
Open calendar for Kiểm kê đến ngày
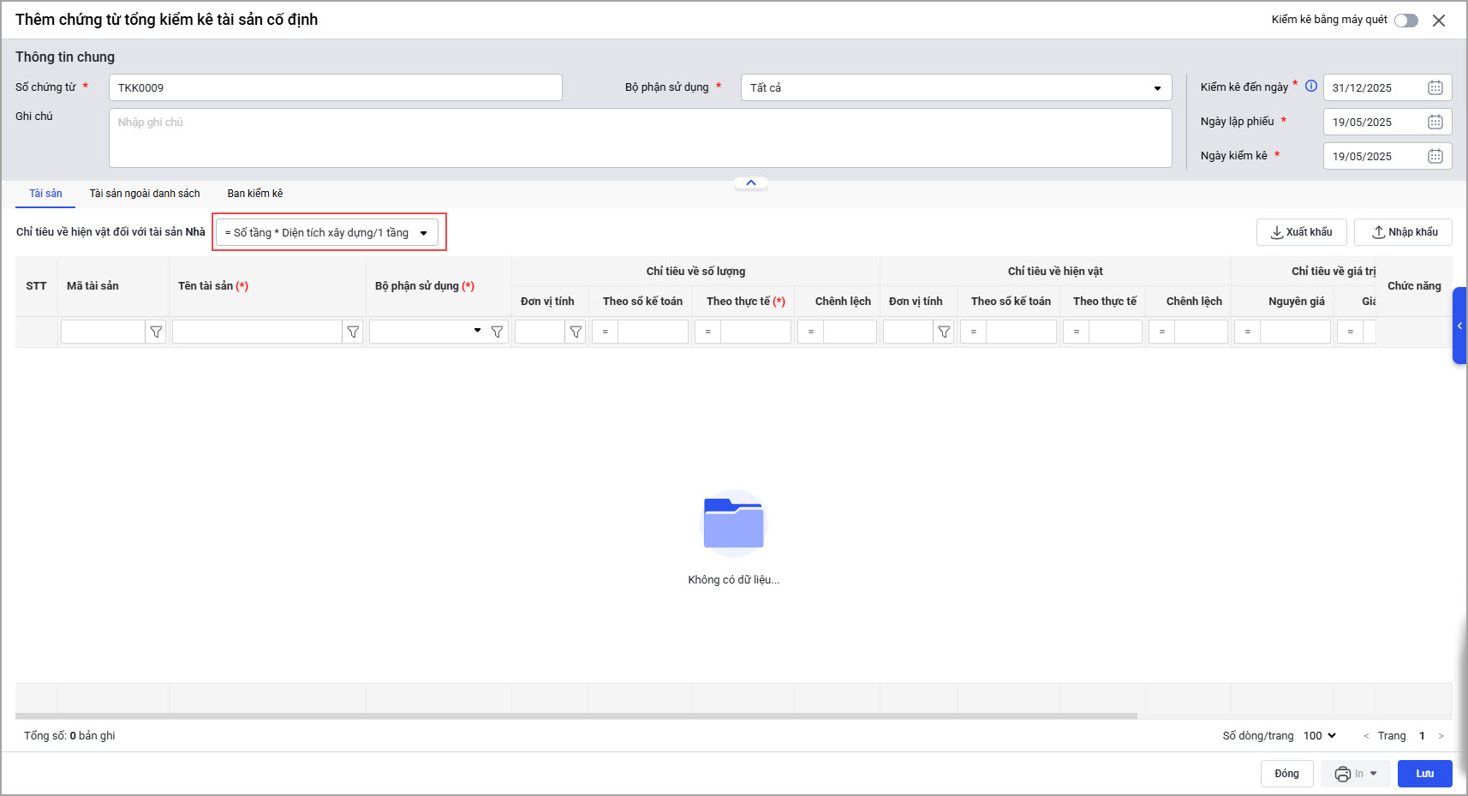[1435, 87]
